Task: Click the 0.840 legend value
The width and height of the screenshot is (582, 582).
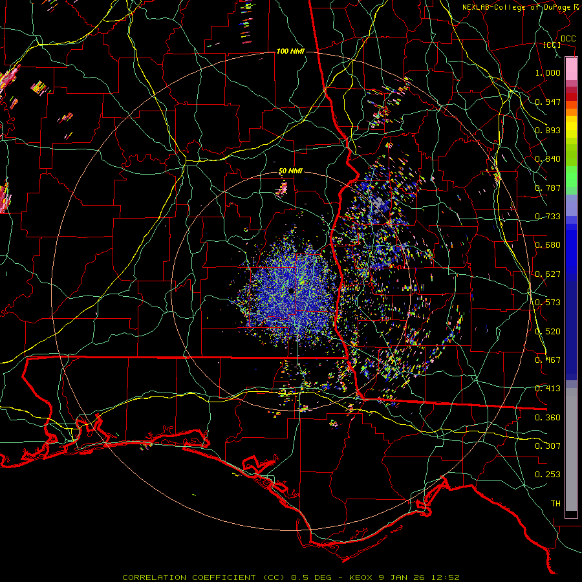Action: click(x=548, y=159)
